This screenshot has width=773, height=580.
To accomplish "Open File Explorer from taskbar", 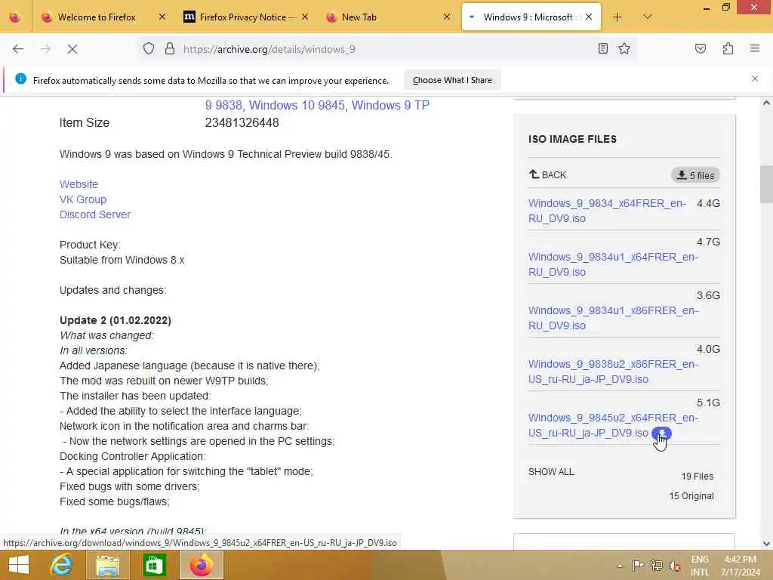I will (107, 565).
